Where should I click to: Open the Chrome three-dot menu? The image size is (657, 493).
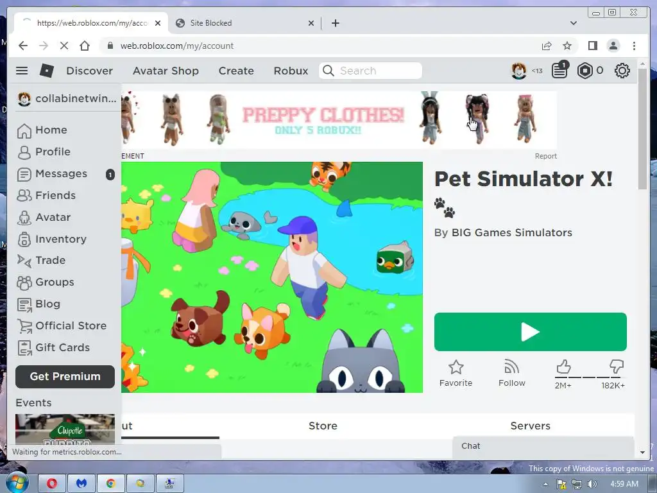(634, 46)
